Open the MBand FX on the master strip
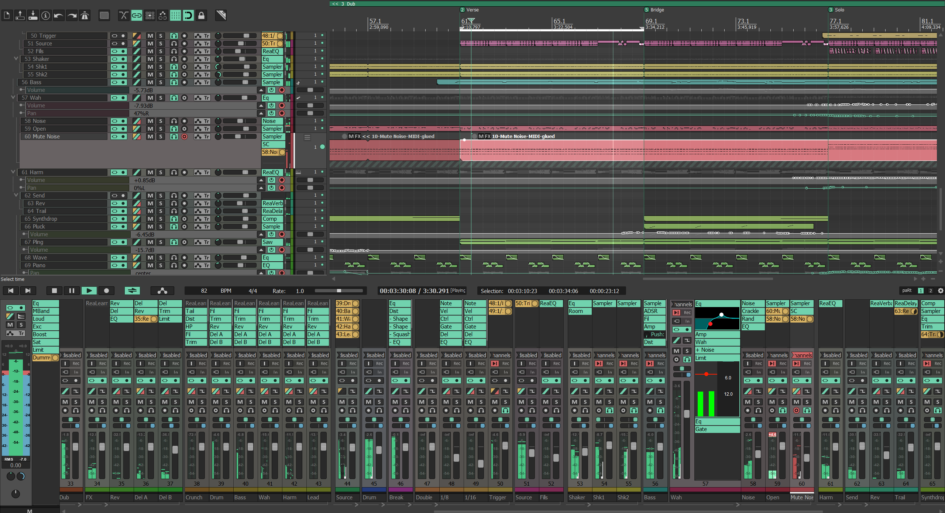Screen dimensions: 945x513 point(45,311)
